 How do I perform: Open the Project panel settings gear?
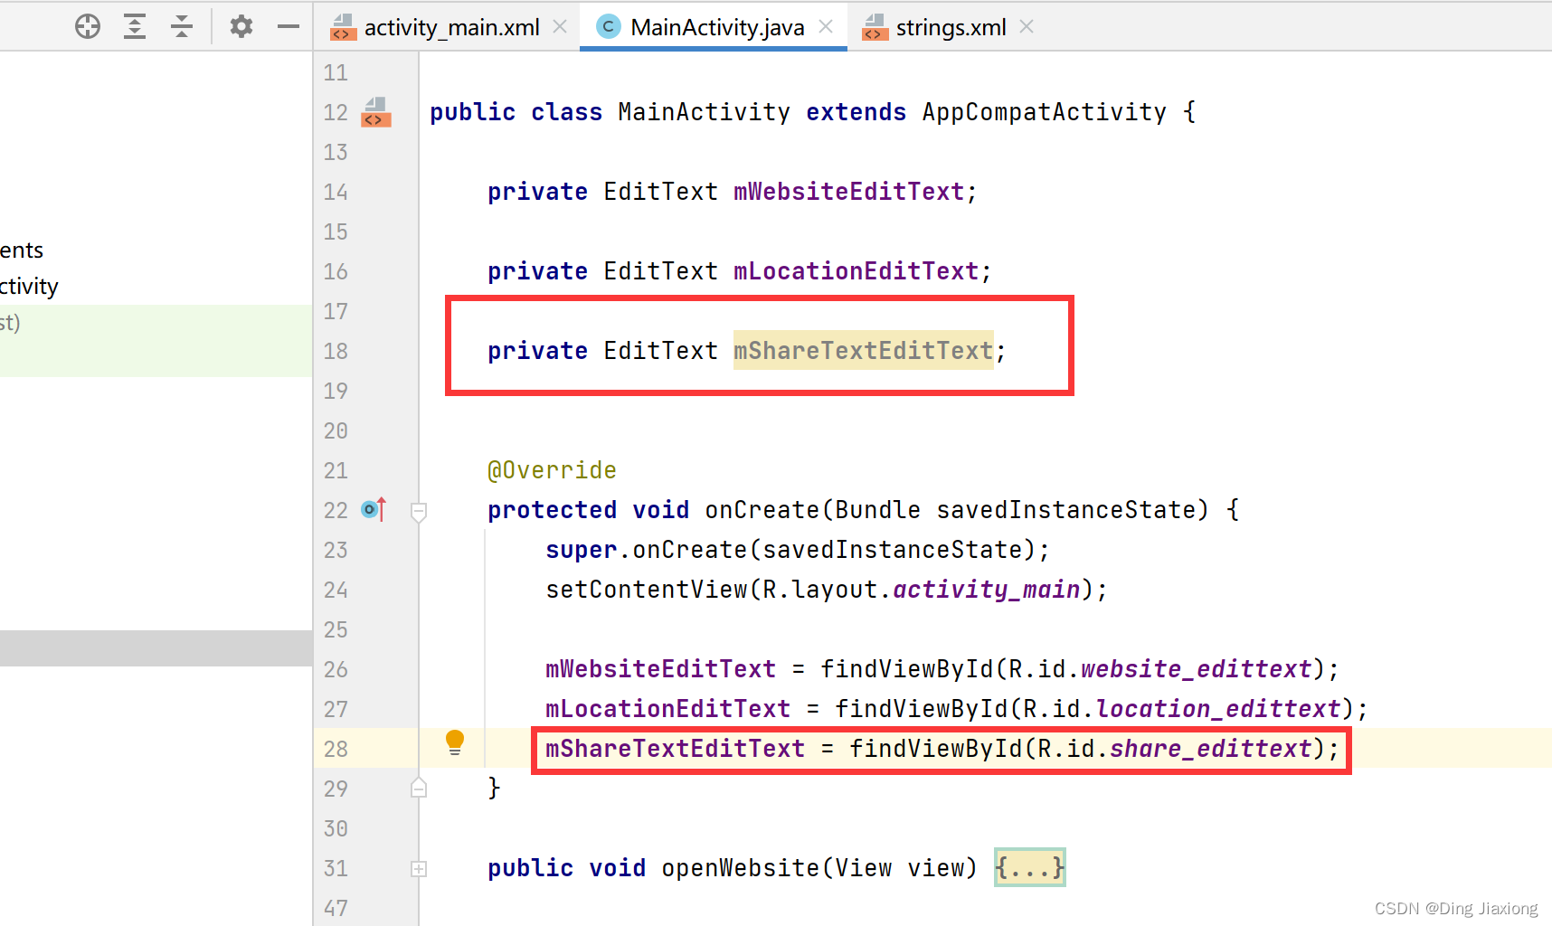[241, 26]
